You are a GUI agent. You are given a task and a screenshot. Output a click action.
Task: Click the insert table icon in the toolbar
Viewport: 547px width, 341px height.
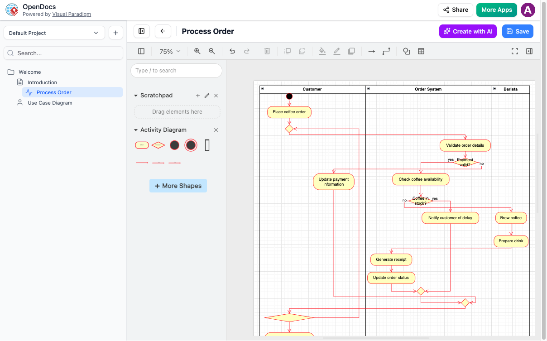coord(421,51)
